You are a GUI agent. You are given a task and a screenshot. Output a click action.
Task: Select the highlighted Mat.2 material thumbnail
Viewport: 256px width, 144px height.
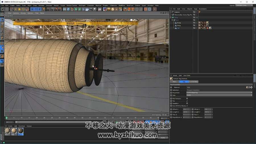coord(20,131)
